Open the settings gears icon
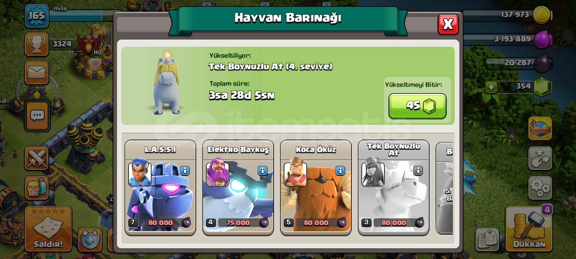This screenshot has height=259, width=576. [x=540, y=188]
